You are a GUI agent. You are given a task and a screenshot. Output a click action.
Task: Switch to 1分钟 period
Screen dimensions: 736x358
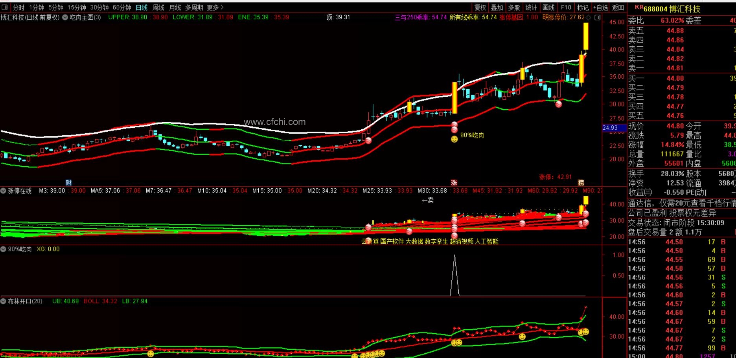(x=37, y=7)
